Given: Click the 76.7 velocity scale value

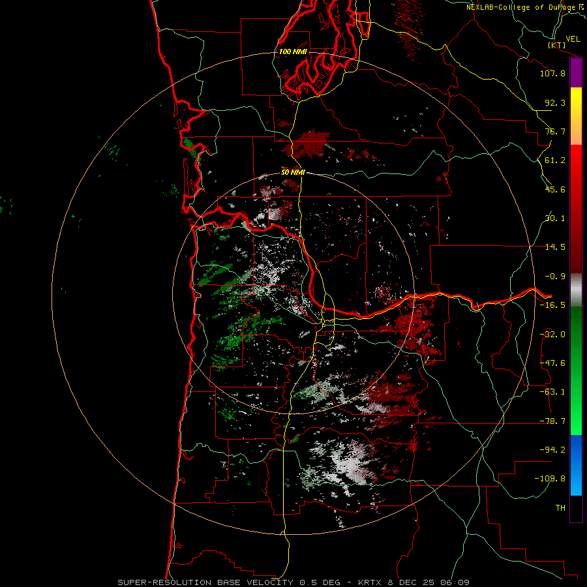Looking at the screenshot, I should (x=555, y=131).
